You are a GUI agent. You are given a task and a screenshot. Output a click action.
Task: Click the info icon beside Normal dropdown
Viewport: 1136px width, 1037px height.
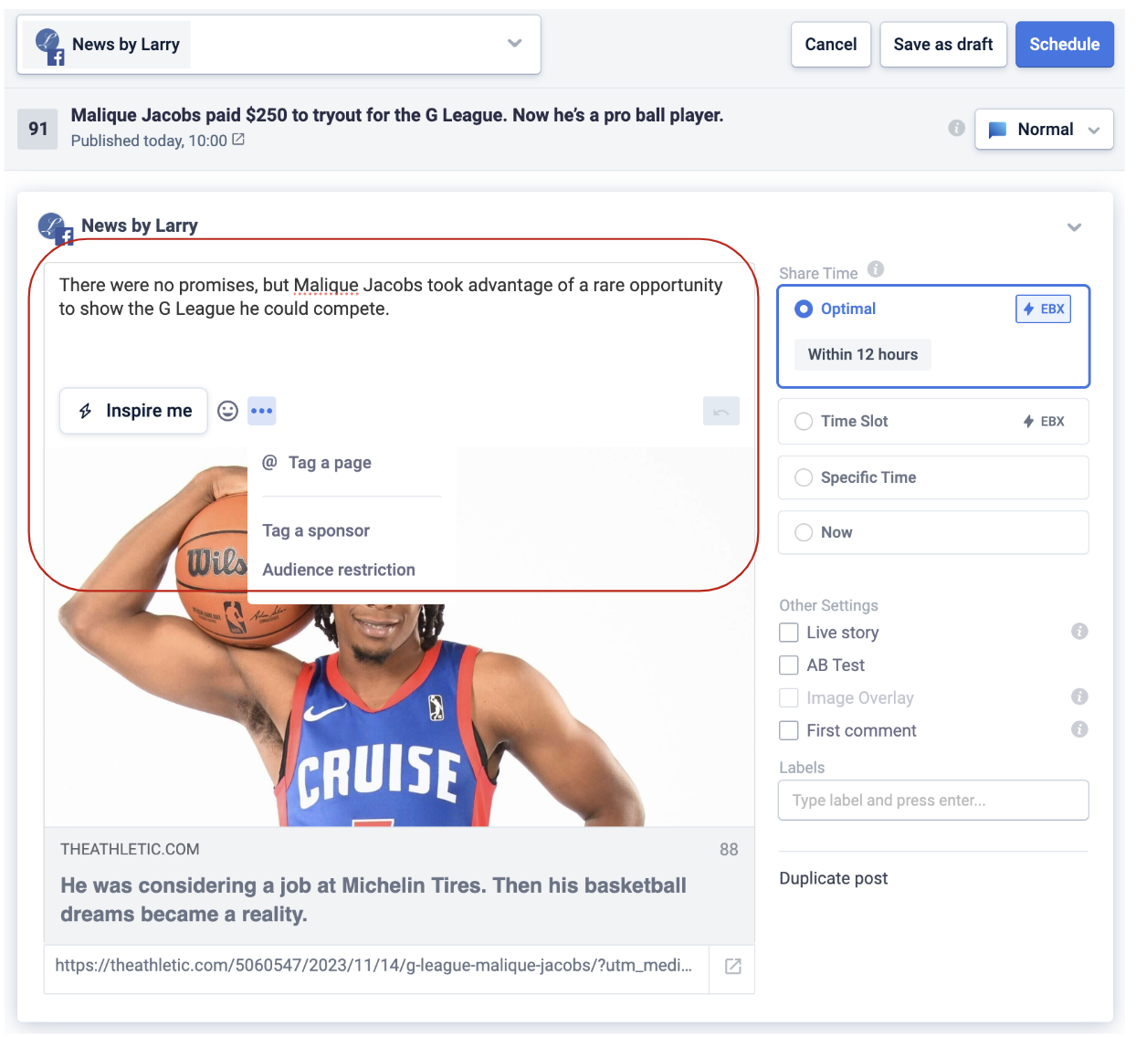click(x=956, y=128)
